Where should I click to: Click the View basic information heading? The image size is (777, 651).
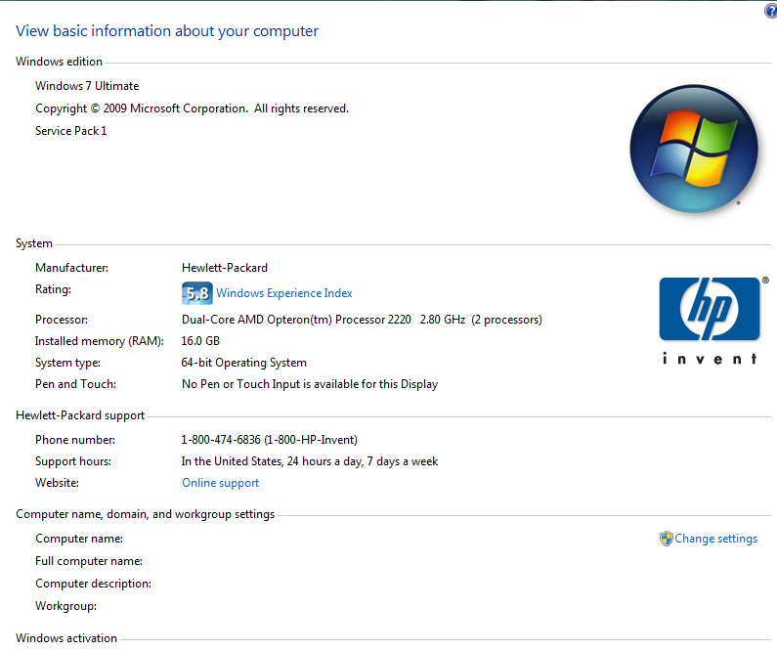click(167, 30)
